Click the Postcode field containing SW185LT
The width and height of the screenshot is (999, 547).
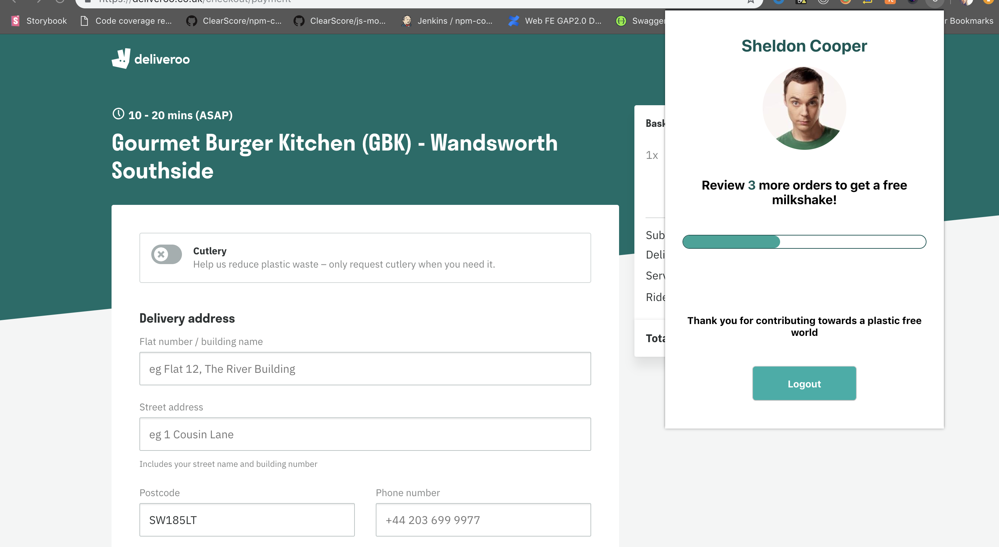click(x=247, y=520)
